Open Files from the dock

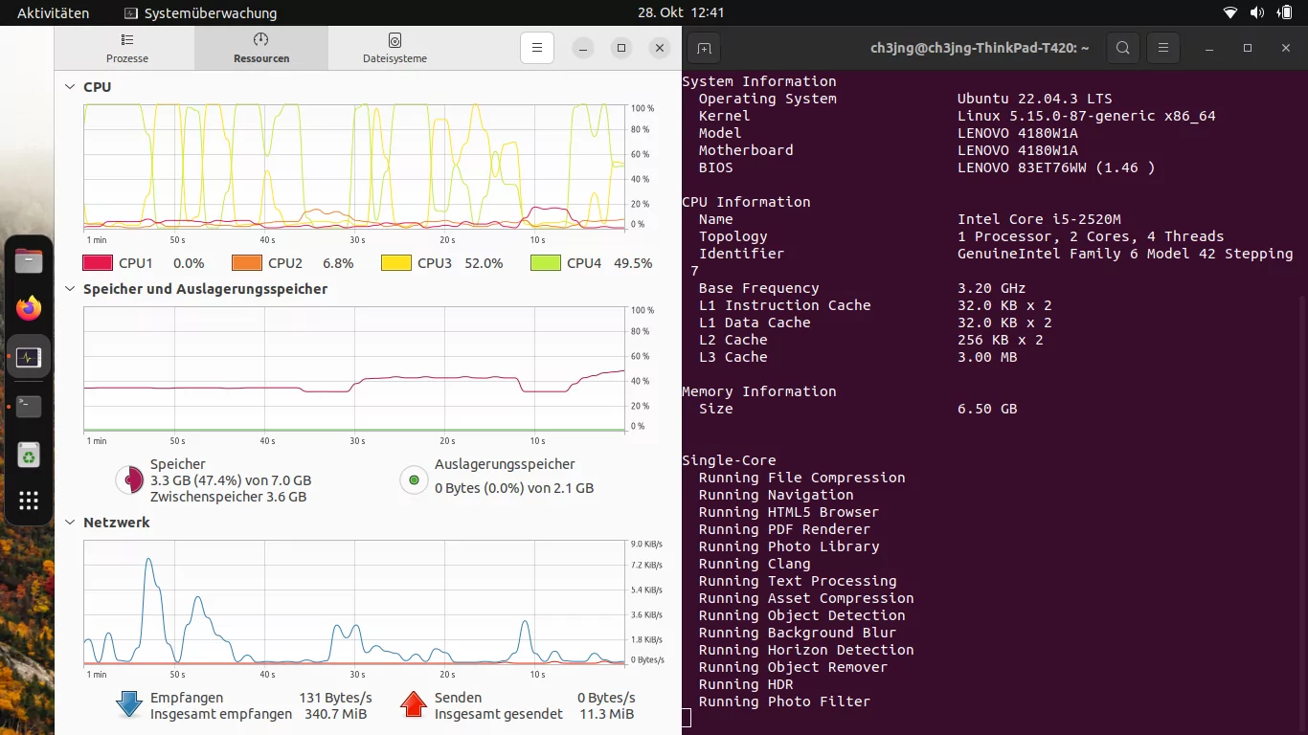29,261
